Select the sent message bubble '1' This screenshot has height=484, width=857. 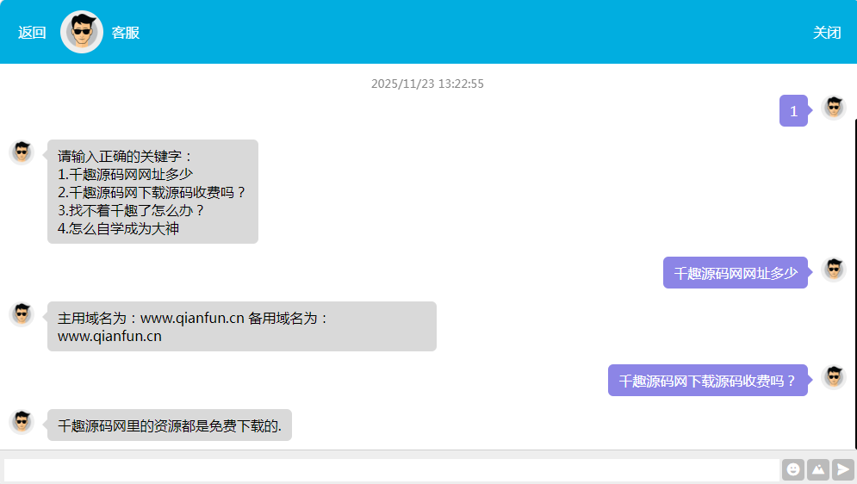793,111
